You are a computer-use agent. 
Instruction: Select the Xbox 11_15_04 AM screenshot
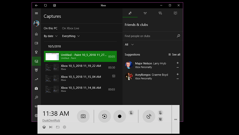[80, 78]
